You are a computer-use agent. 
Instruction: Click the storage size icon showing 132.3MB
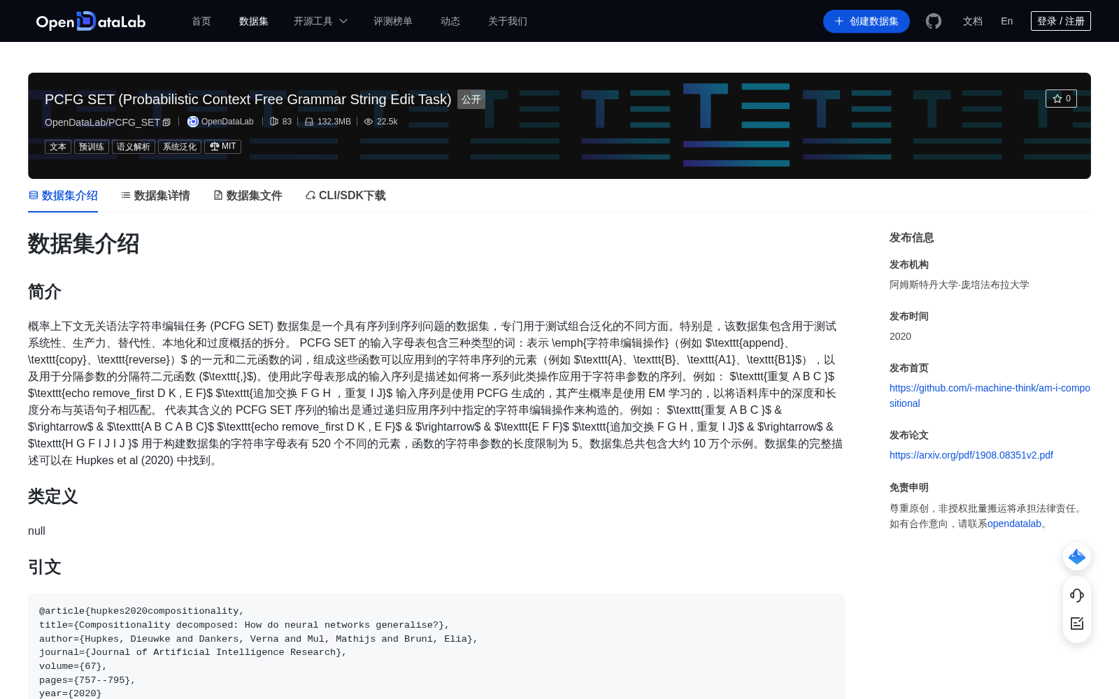coord(309,122)
